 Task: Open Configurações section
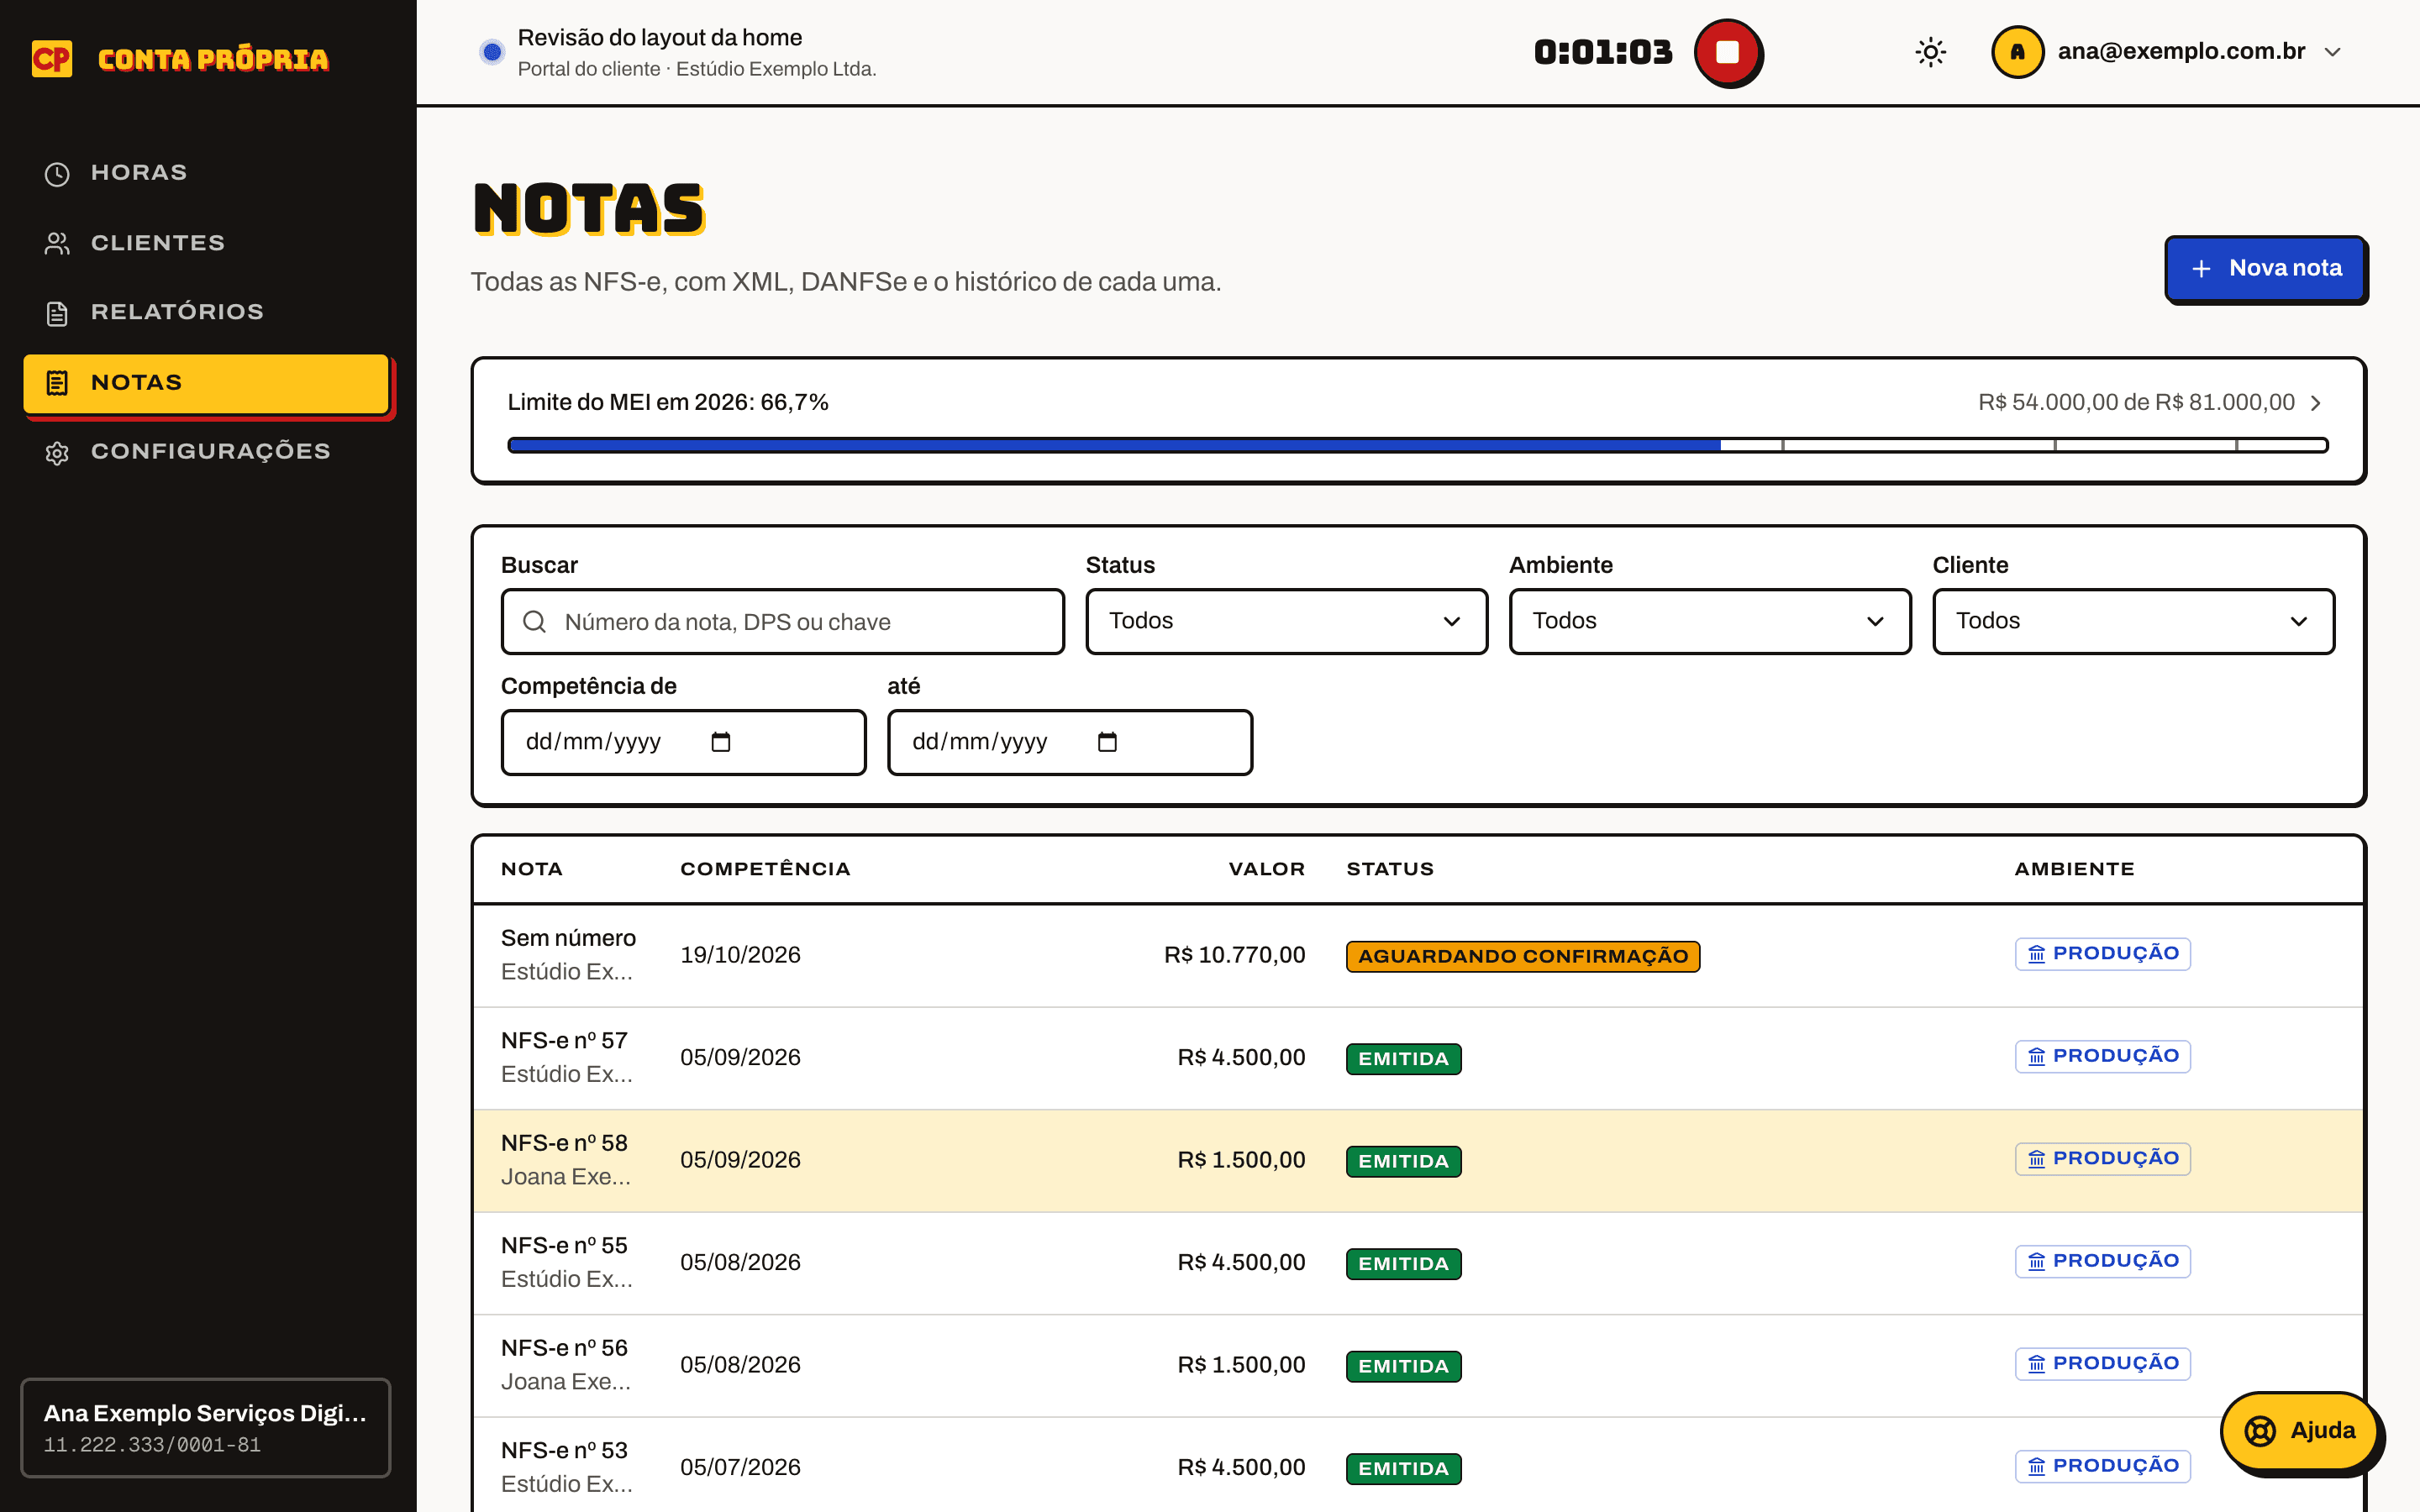point(206,452)
